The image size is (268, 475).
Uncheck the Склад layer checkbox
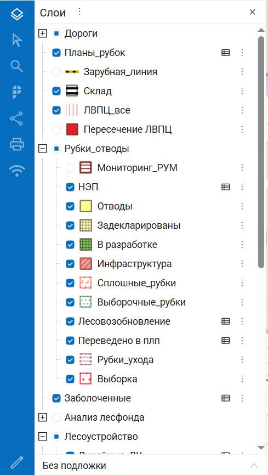56,91
